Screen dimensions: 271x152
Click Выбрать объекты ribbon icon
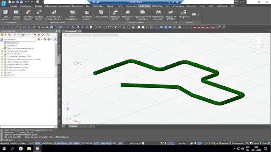39,15
